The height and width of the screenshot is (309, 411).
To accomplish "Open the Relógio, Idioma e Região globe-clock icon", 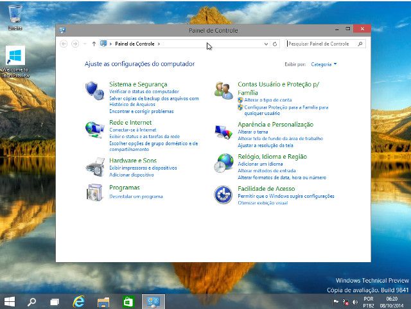I will 223,163.
